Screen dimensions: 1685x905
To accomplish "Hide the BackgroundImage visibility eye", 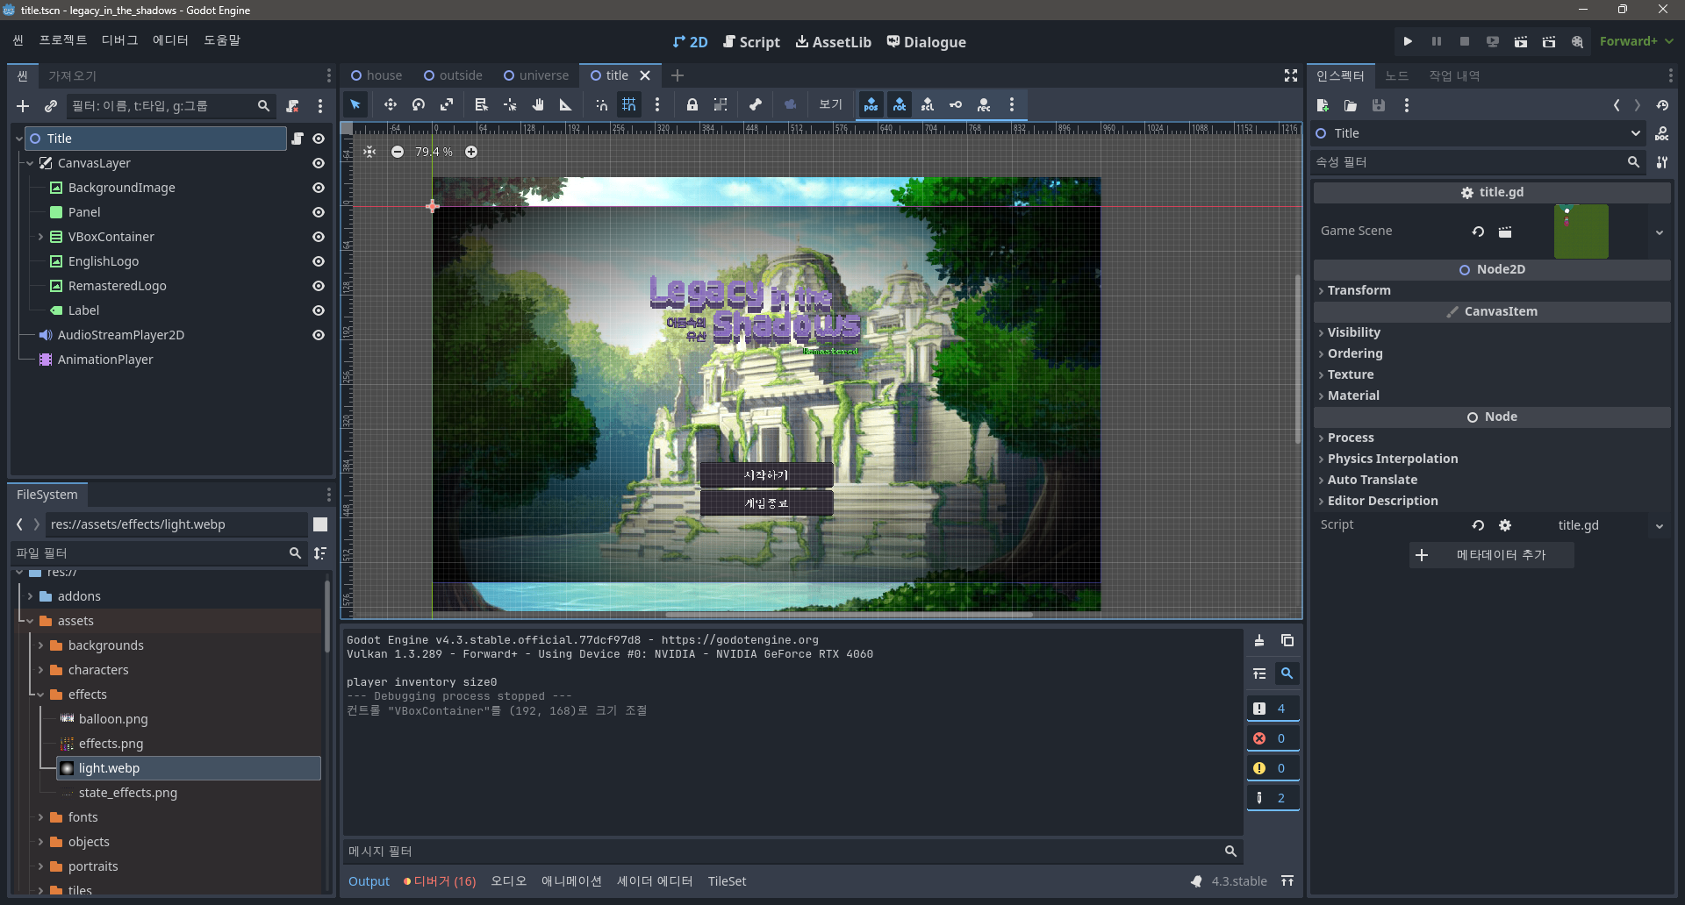I will point(319,188).
